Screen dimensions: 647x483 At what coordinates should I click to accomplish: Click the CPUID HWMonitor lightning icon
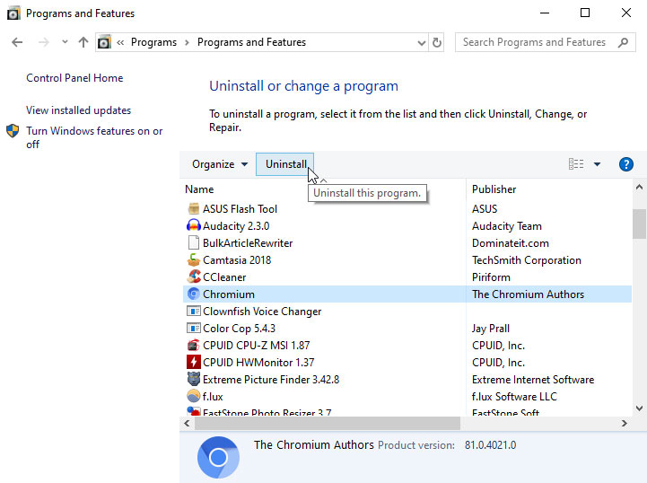coord(193,362)
